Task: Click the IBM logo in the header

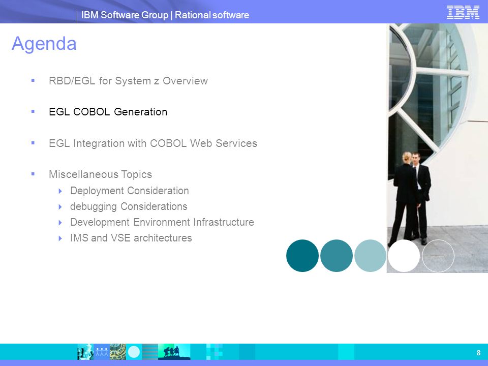Action: pos(463,12)
